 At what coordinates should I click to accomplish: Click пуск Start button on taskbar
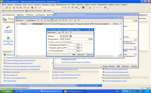tap(7, 91)
